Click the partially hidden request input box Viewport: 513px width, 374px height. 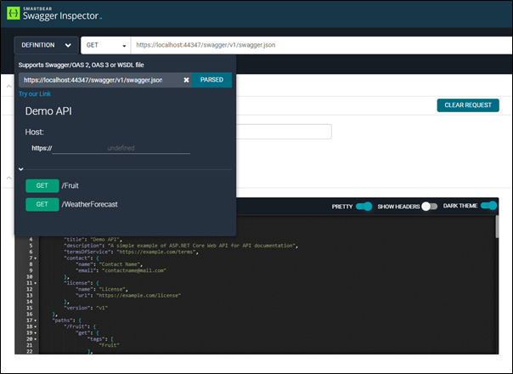284,132
